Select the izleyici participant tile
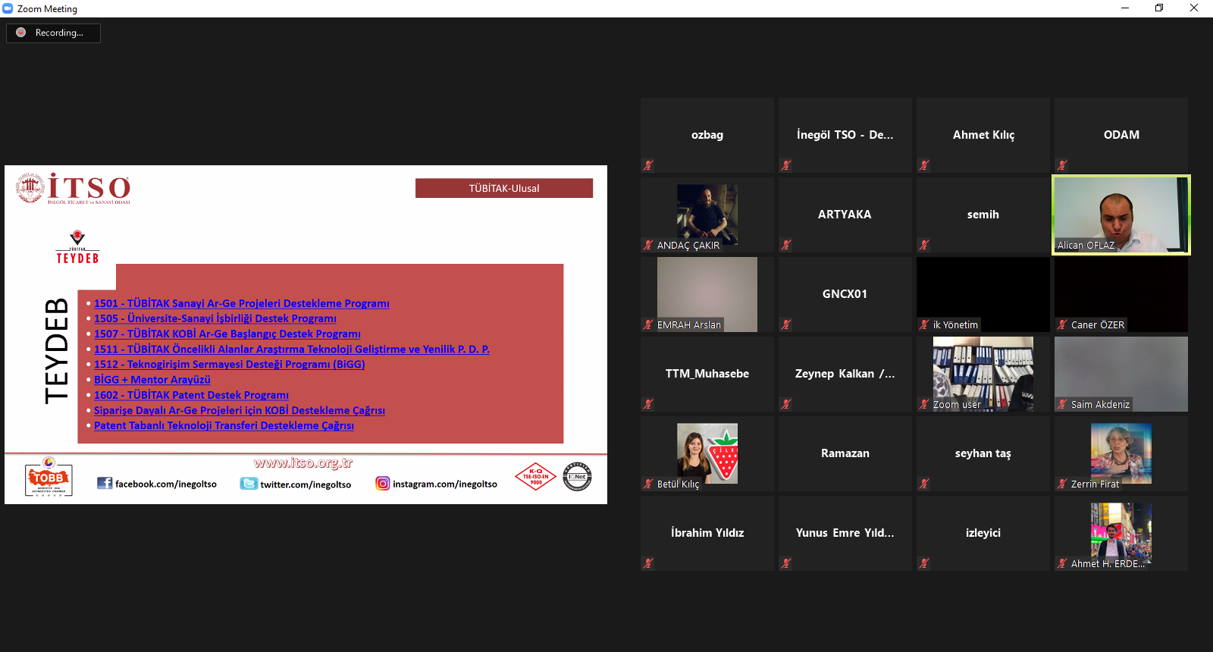 point(983,533)
